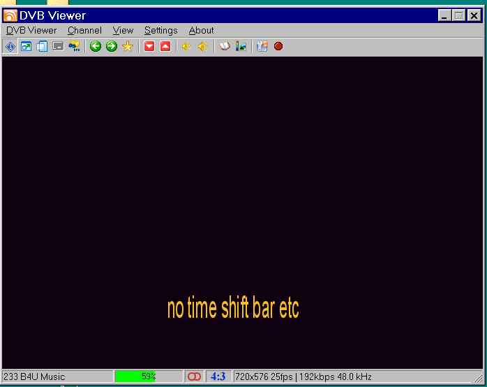Click the 4:3 aspect ratio indicator

pos(218,377)
